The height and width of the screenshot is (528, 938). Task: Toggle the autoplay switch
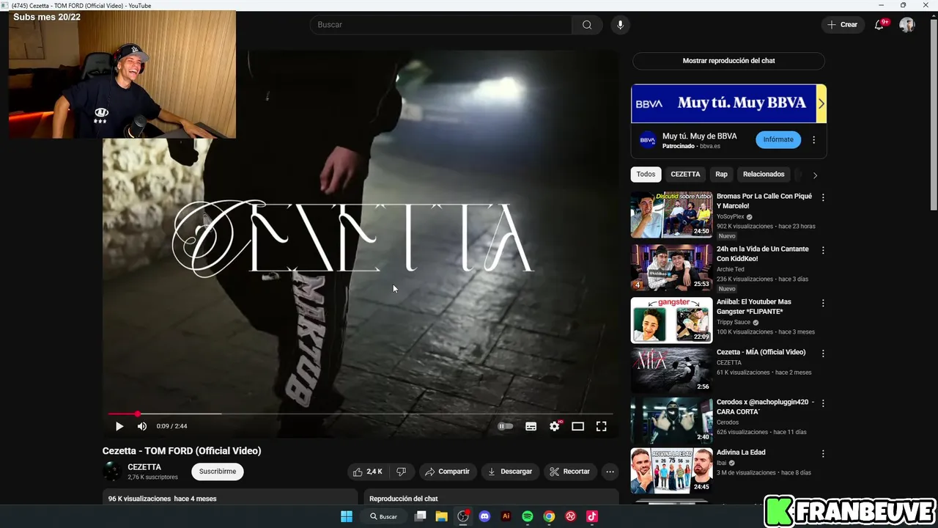coord(506,426)
